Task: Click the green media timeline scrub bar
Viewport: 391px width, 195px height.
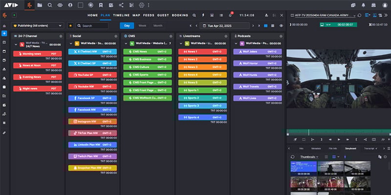Action: coord(339,132)
